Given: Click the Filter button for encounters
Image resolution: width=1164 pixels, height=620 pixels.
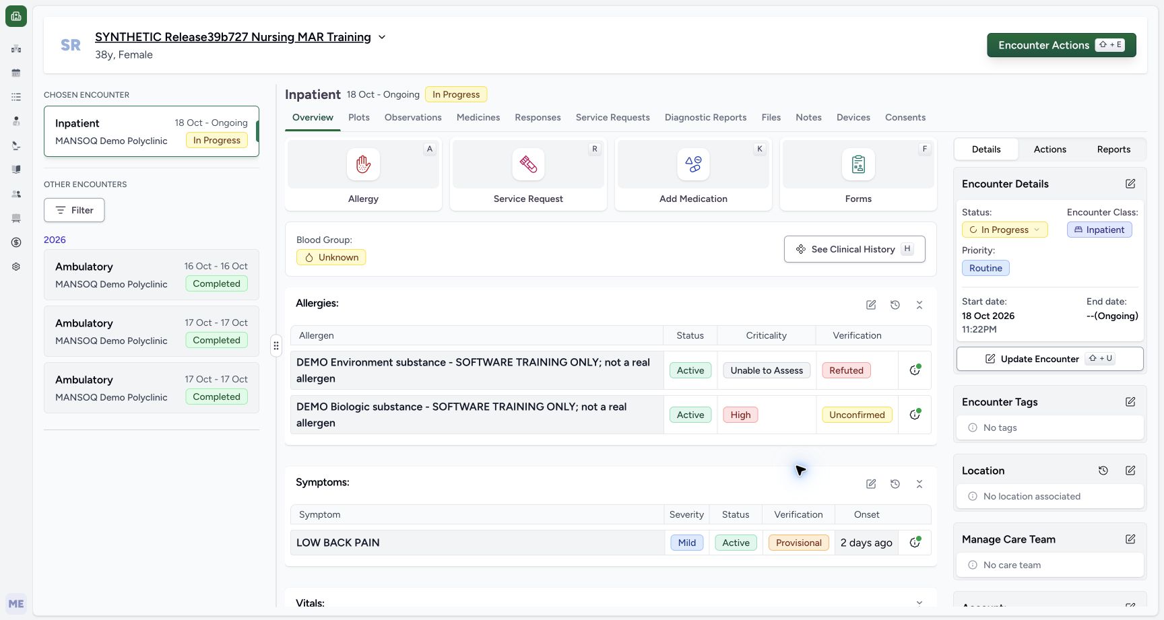Looking at the screenshot, I should pos(74,210).
